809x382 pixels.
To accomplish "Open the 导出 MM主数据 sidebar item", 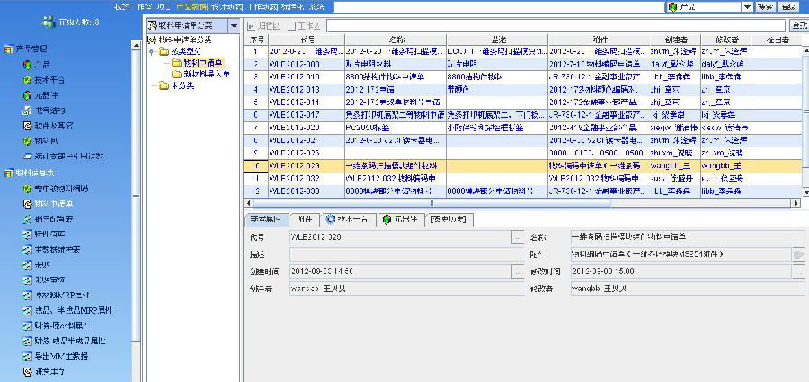I will [55, 356].
